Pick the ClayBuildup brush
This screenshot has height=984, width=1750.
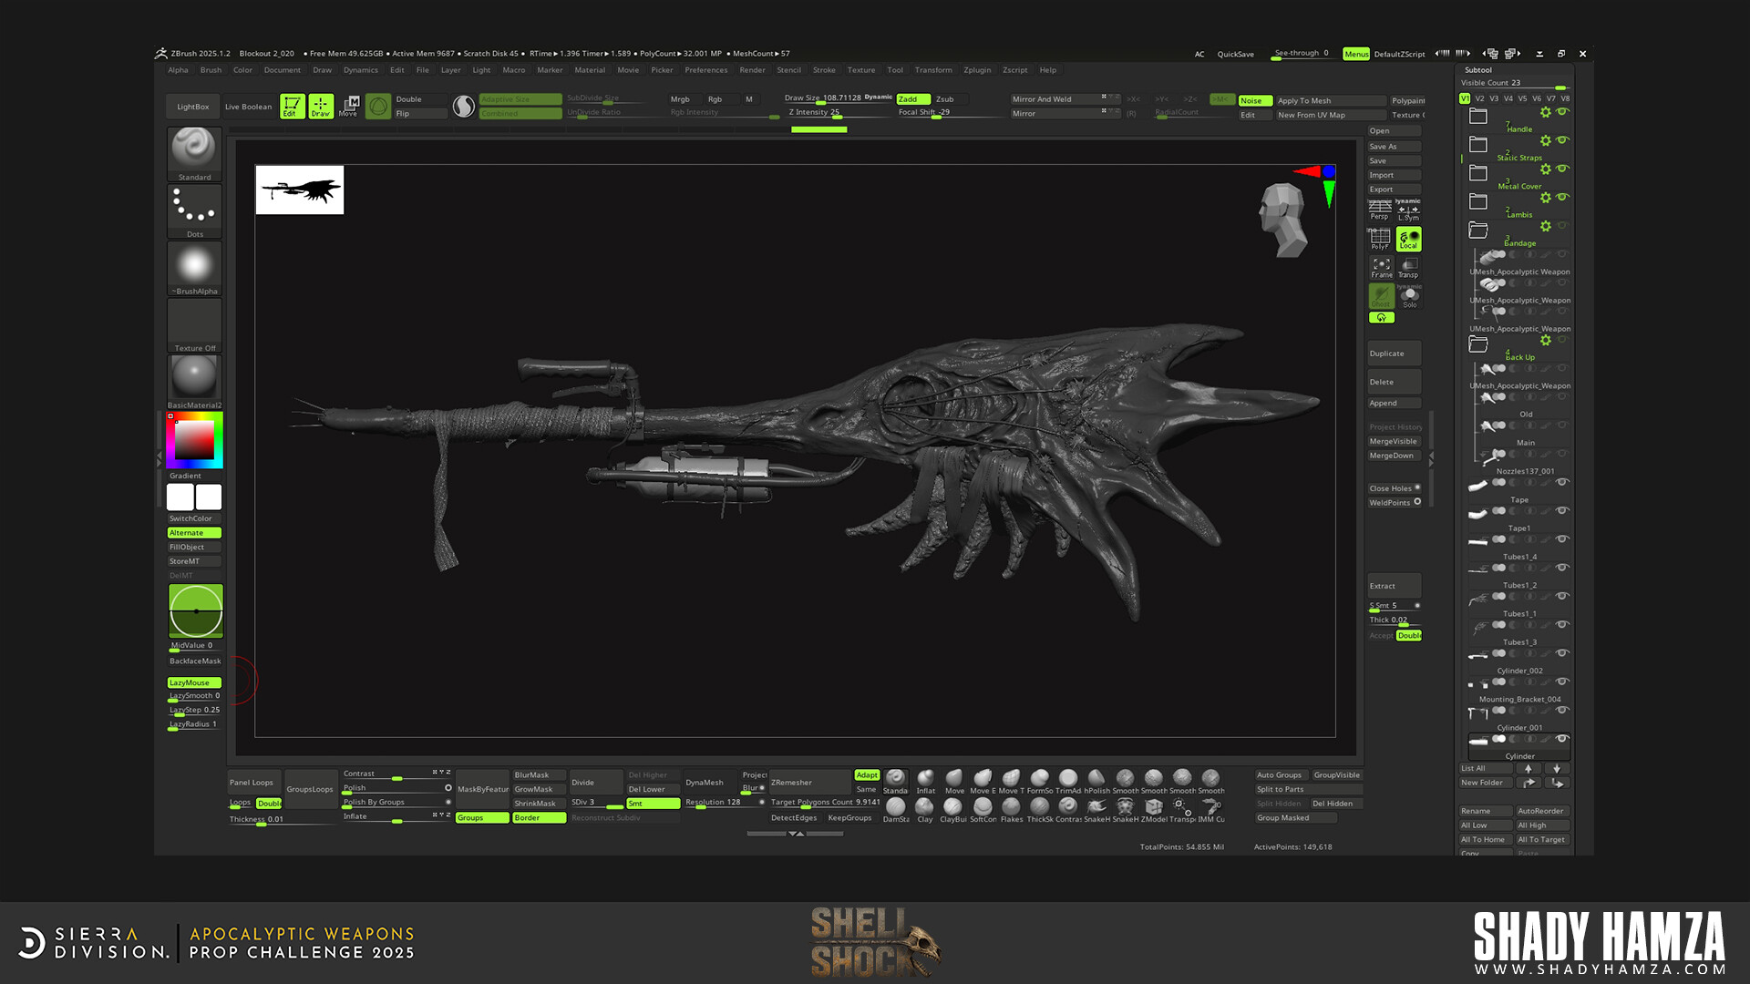[x=953, y=809]
